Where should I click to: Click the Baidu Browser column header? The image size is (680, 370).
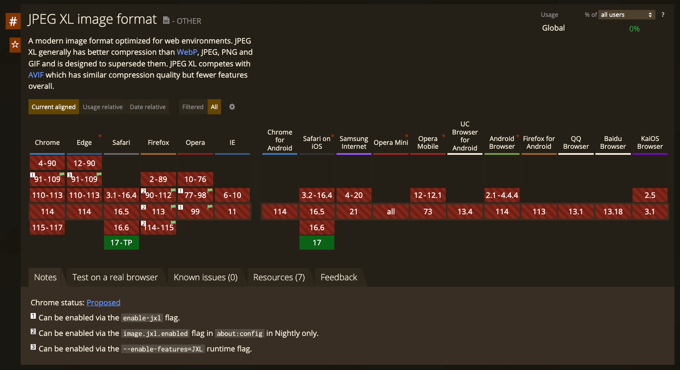click(x=613, y=143)
